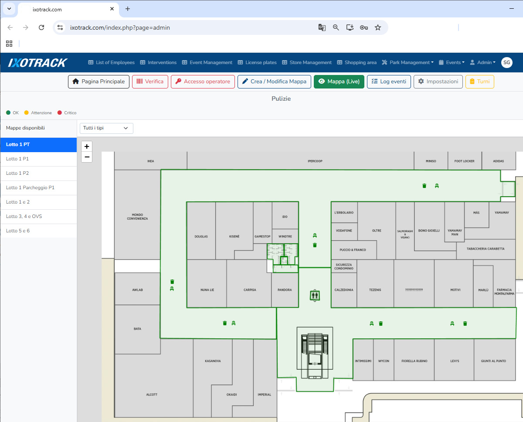
Task: Open the site information icon in address bar
Action: point(61,27)
